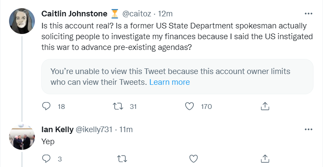The height and width of the screenshot is (167, 323).
Task: Open the unavailable quoted Tweet box
Action: tap(177, 77)
